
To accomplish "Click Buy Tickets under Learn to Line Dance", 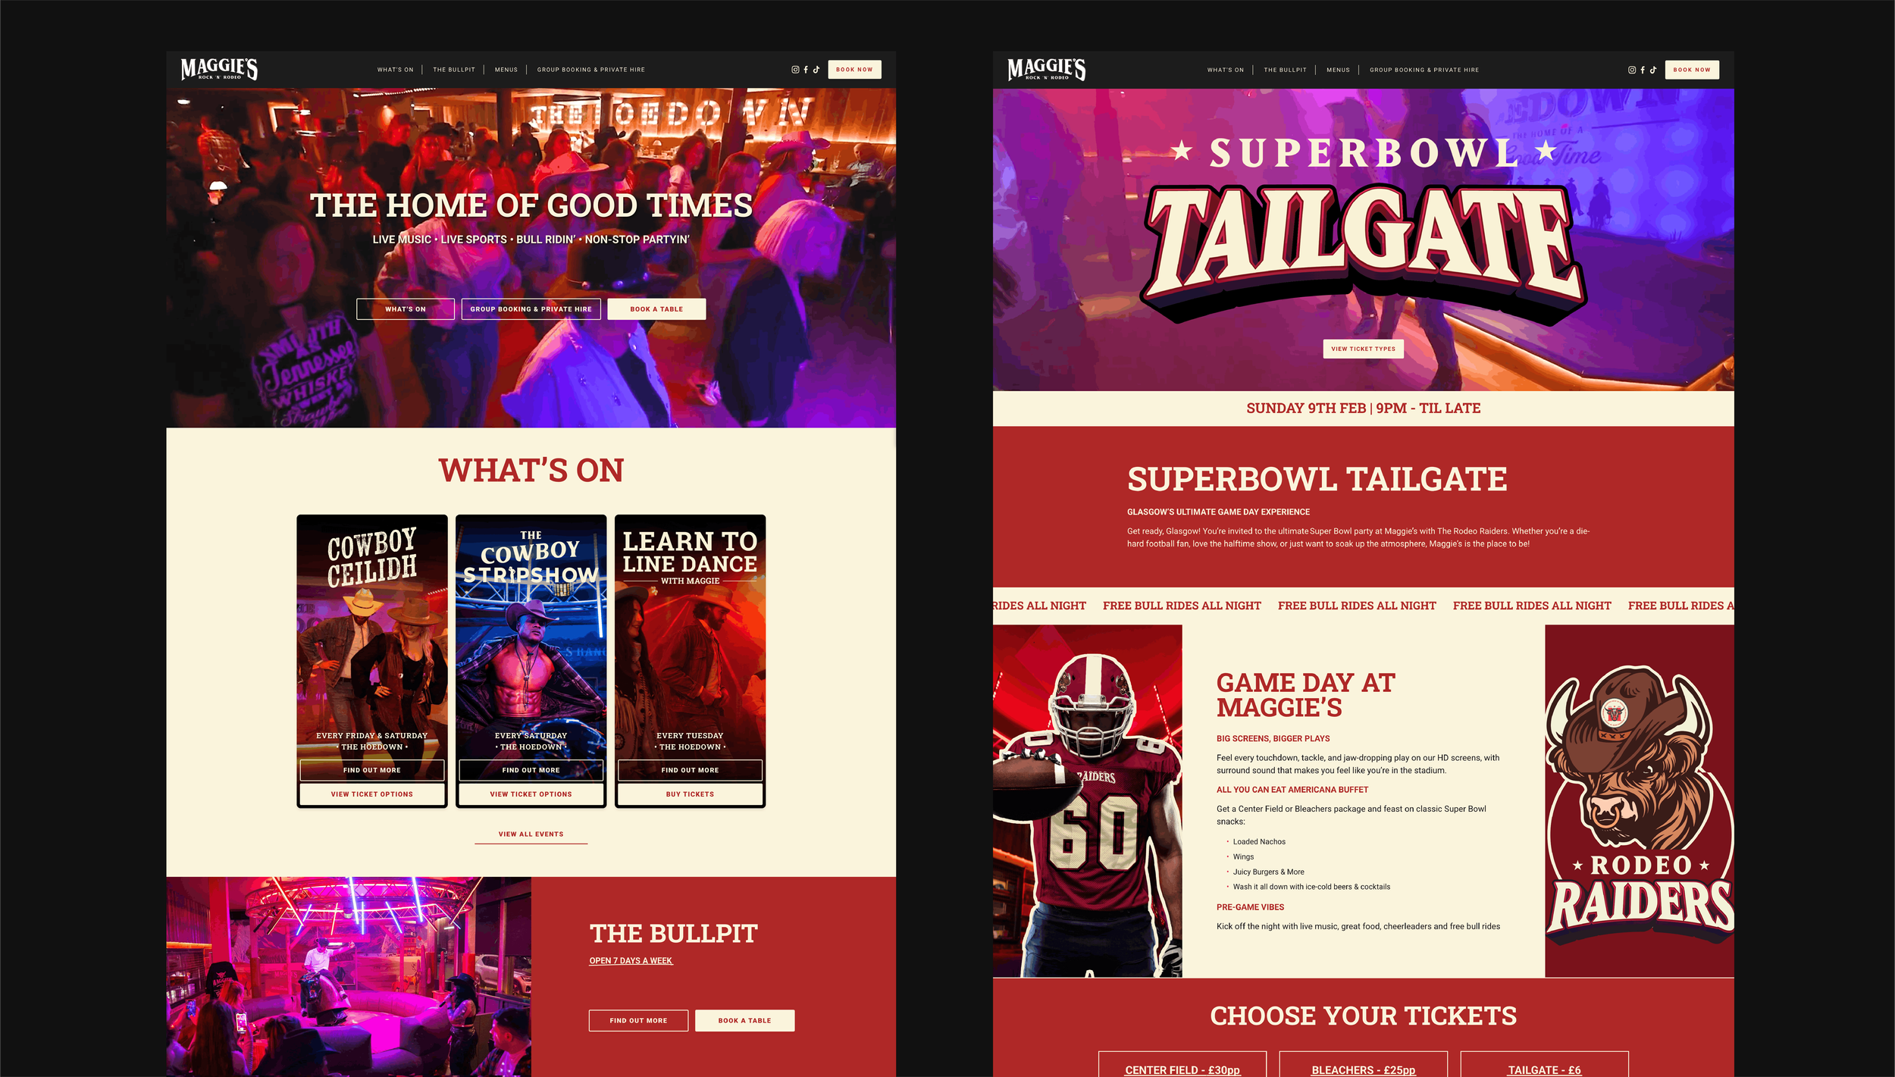I will pos(690,794).
